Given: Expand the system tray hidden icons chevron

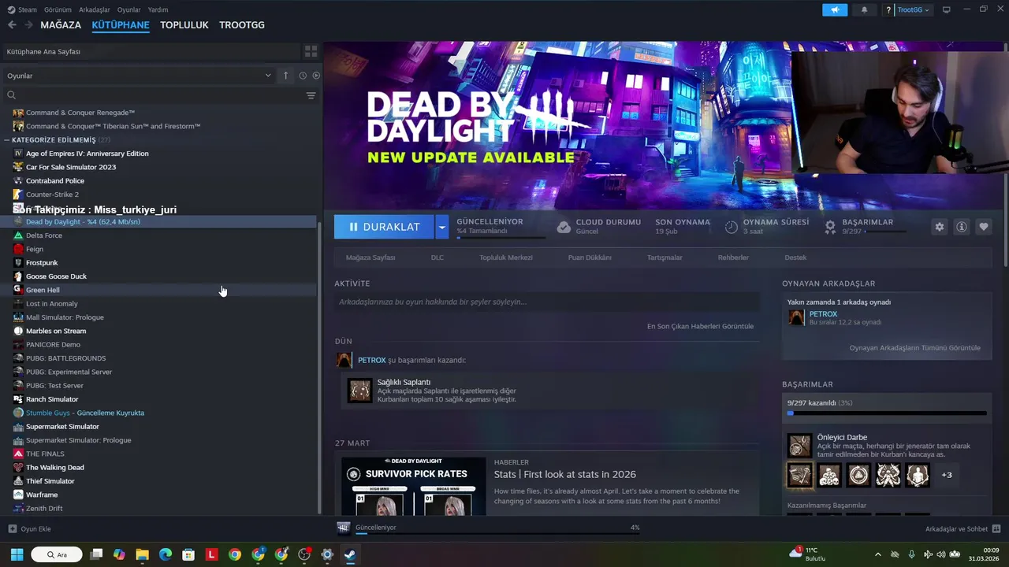Looking at the screenshot, I should tap(877, 554).
